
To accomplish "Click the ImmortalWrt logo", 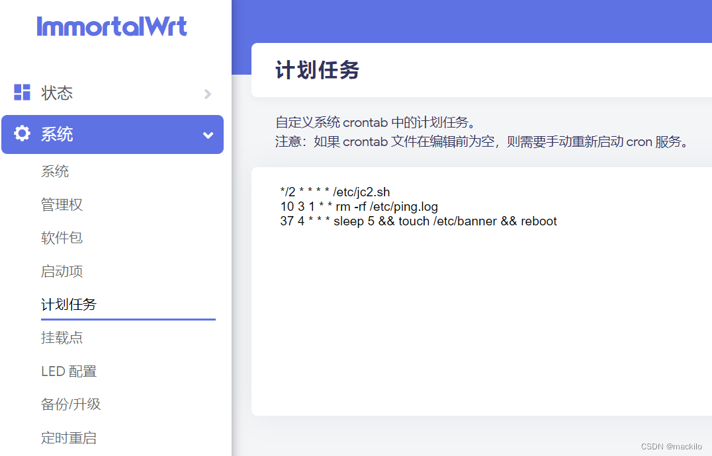I will [x=112, y=26].
